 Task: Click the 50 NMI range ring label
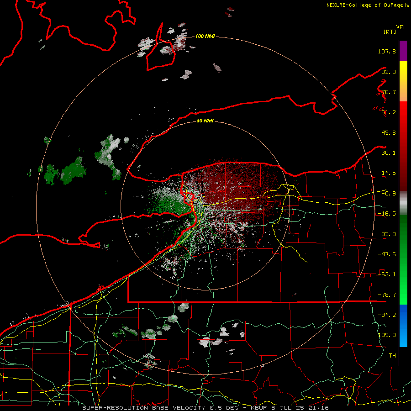(x=205, y=121)
